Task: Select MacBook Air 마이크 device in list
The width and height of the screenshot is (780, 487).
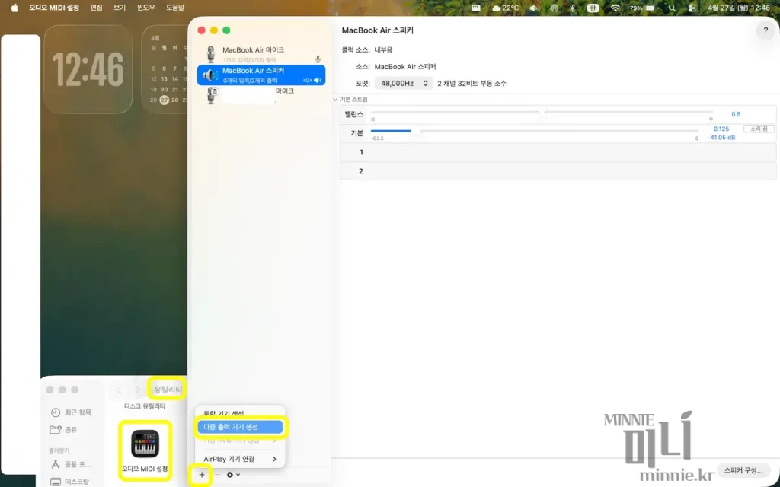Action: coord(261,54)
